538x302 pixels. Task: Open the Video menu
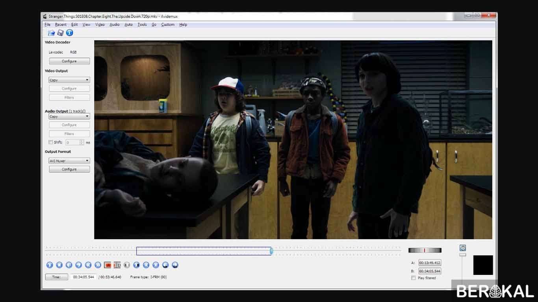click(x=100, y=24)
